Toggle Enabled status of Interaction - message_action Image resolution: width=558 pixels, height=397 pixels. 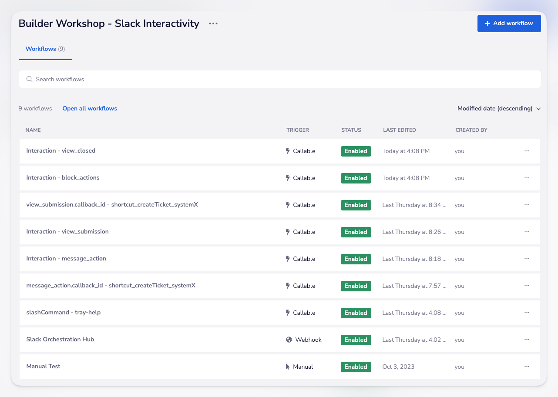356,259
